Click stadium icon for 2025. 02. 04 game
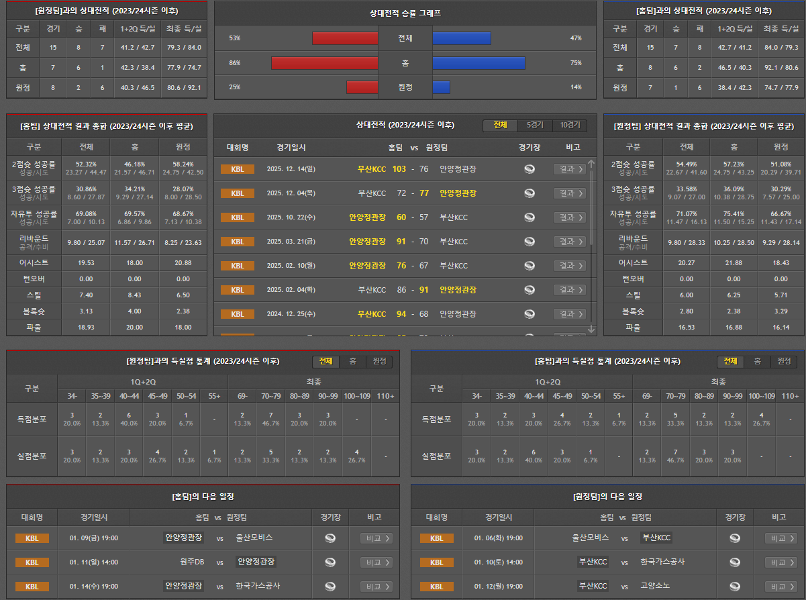This screenshot has width=806, height=600. tap(530, 290)
